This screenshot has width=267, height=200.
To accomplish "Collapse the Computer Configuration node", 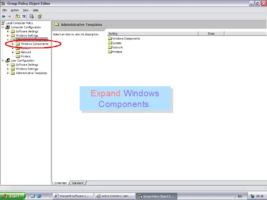I will (3, 27).
